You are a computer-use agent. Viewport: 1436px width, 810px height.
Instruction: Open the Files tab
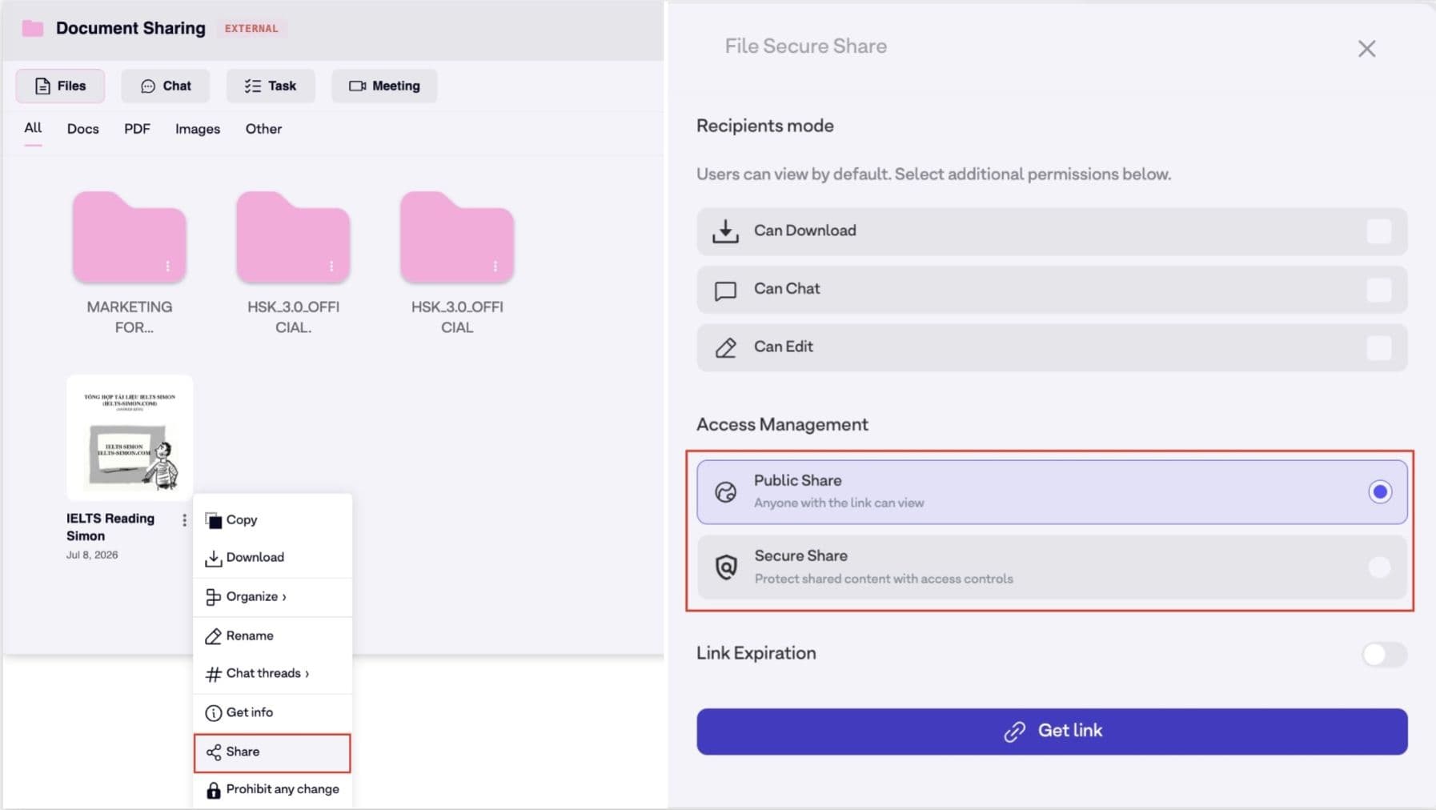(60, 86)
